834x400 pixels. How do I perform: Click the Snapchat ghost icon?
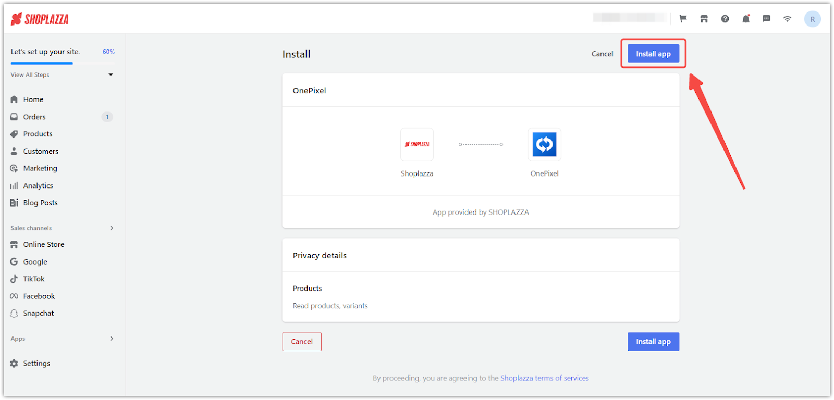[14, 313]
